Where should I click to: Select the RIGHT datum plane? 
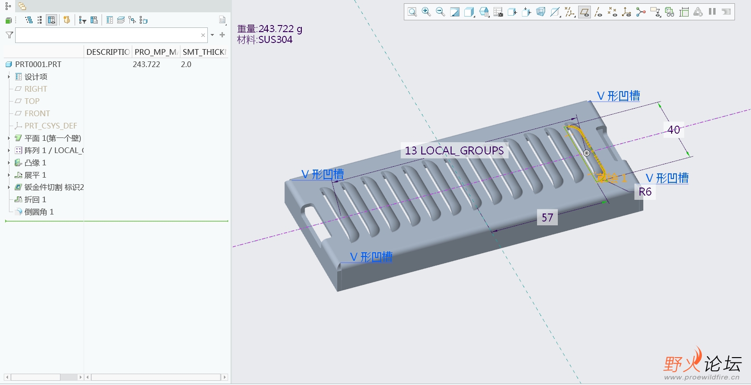pos(36,89)
